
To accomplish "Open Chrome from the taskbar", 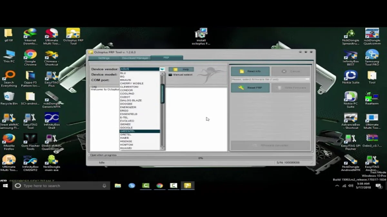I will click(x=160, y=186).
